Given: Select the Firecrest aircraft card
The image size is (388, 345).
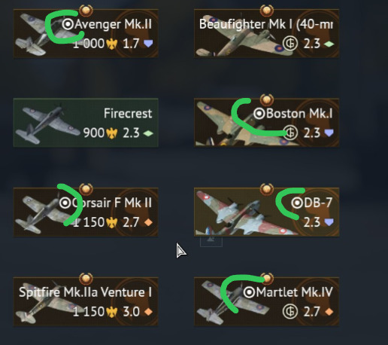Looking at the screenshot, I should [86, 123].
